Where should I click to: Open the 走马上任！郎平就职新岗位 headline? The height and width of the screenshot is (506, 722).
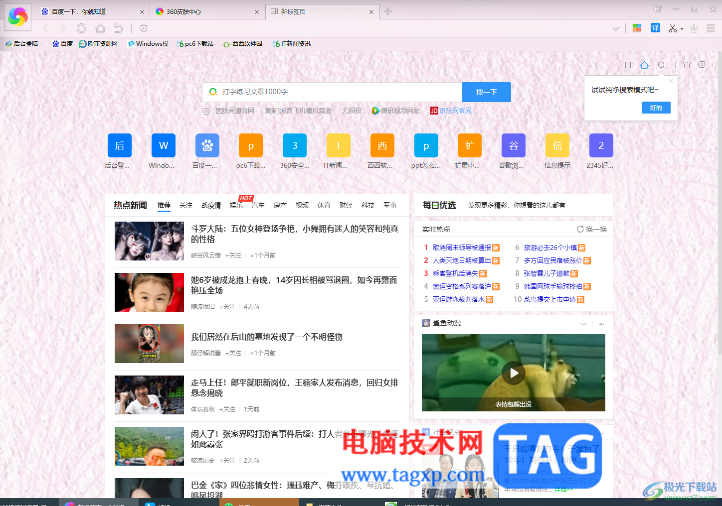click(295, 388)
